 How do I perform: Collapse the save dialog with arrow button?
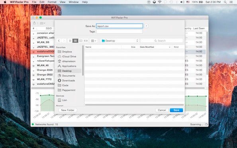(x=146, y=26)
